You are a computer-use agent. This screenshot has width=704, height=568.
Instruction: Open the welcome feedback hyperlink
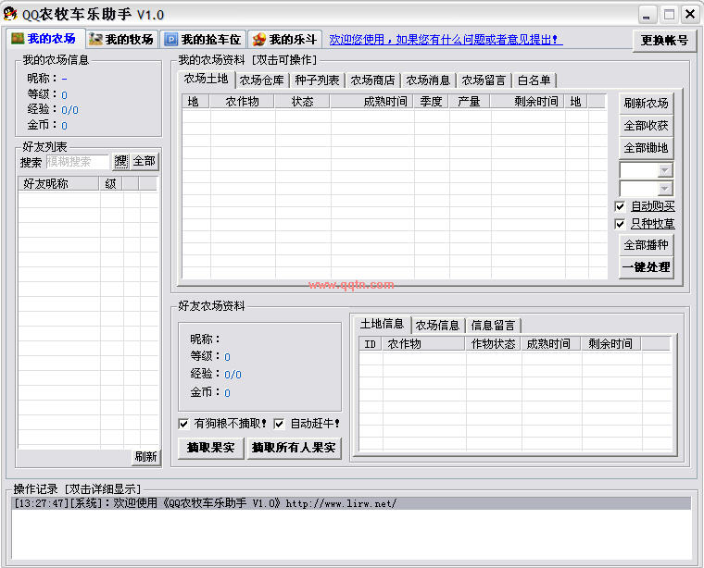pos(446,40)
